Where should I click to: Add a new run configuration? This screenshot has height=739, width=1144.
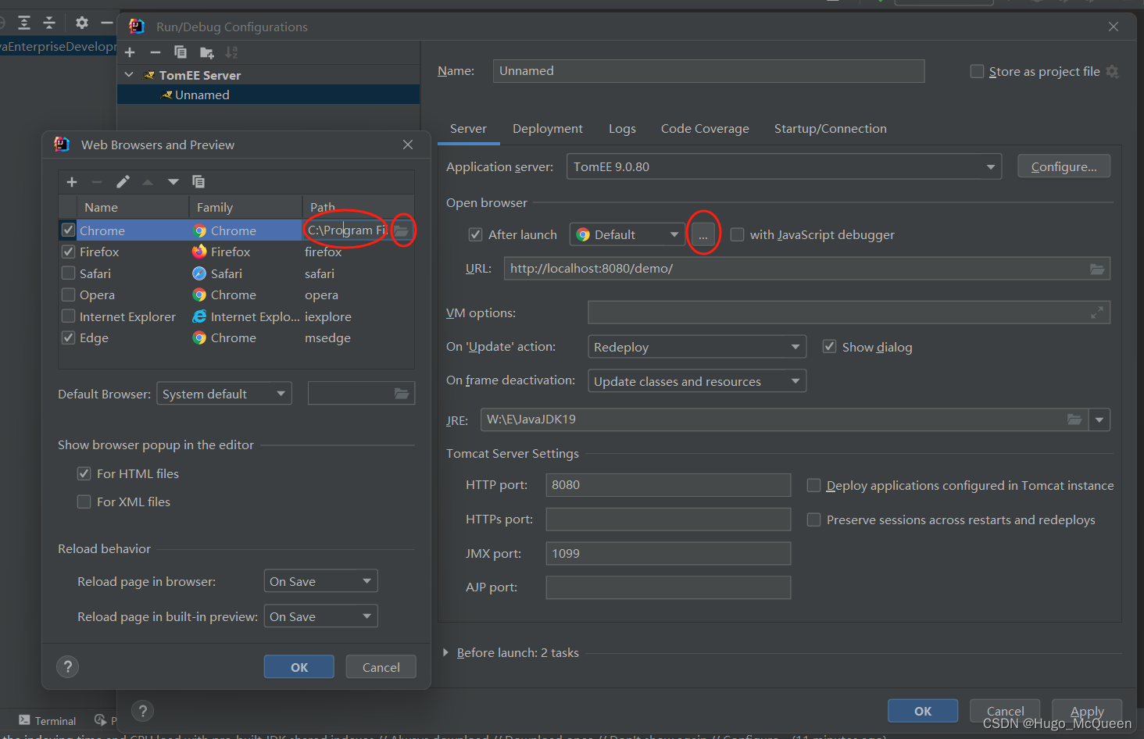[130, 52]
